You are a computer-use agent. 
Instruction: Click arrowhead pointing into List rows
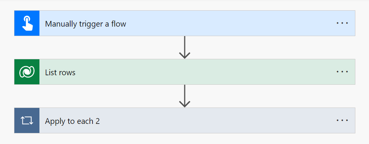184,55
